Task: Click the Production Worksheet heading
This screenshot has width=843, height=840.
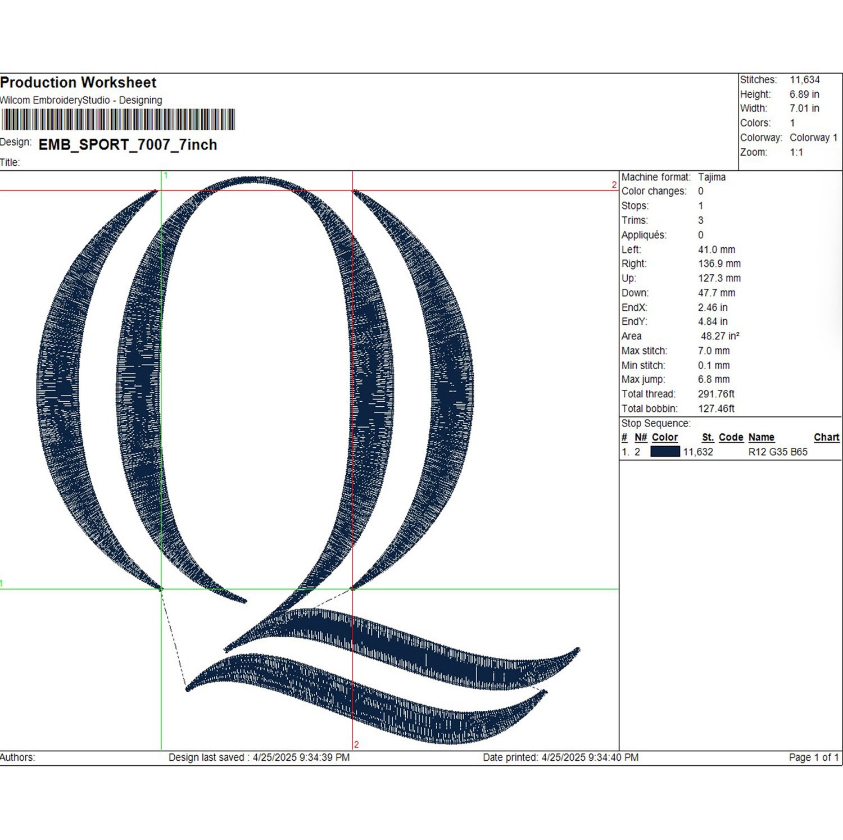Action: (x=78, y=83)
